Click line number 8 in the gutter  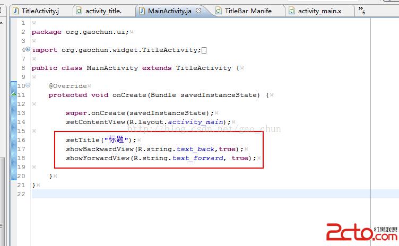23,68
